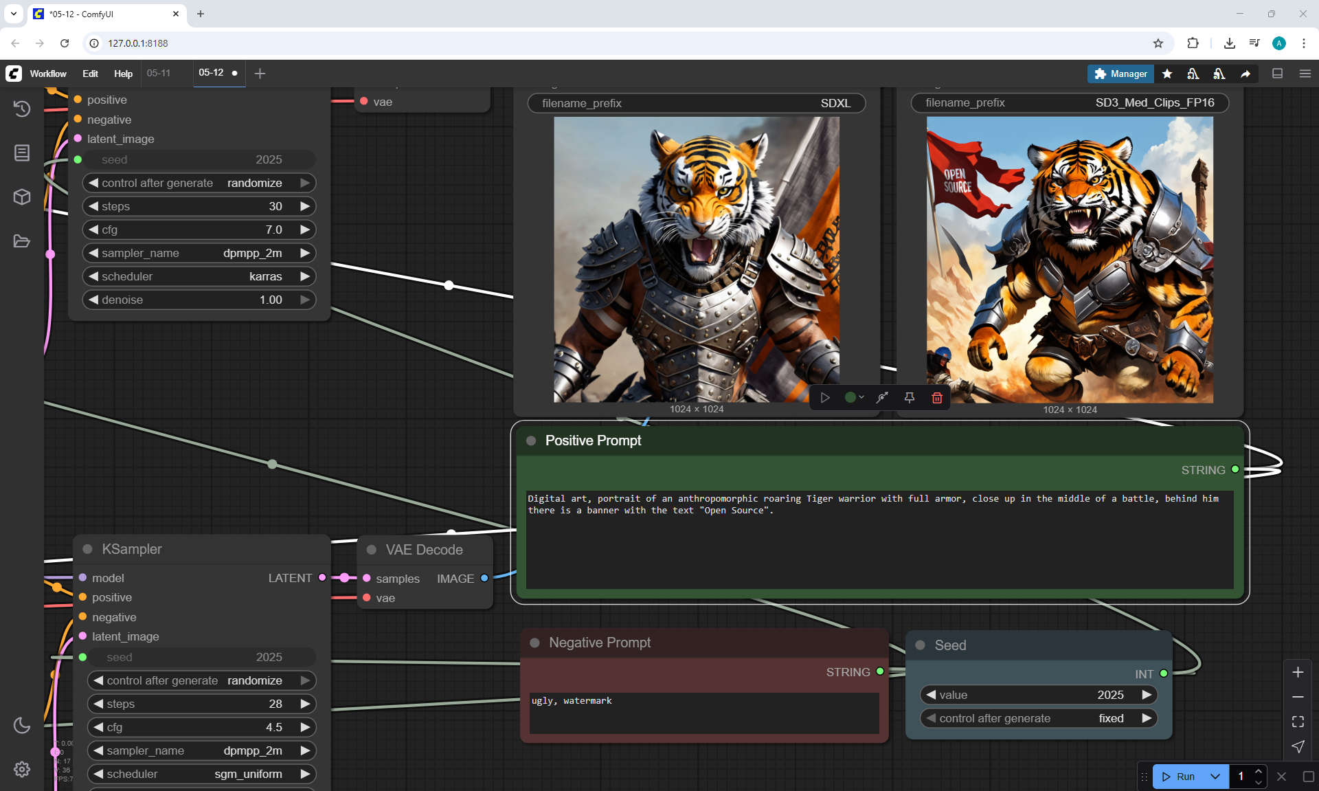Click the share arrow icon in toolbar
The height and width of the screenshot is (791, 1319).
point(1245,74)
